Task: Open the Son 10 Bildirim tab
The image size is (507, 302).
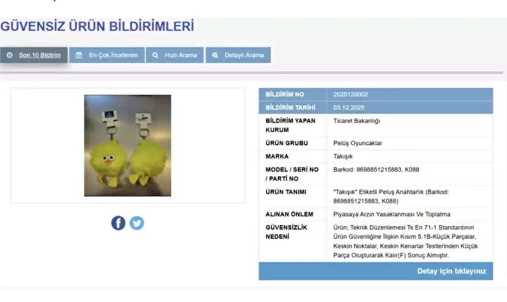Action: [40, 55]
